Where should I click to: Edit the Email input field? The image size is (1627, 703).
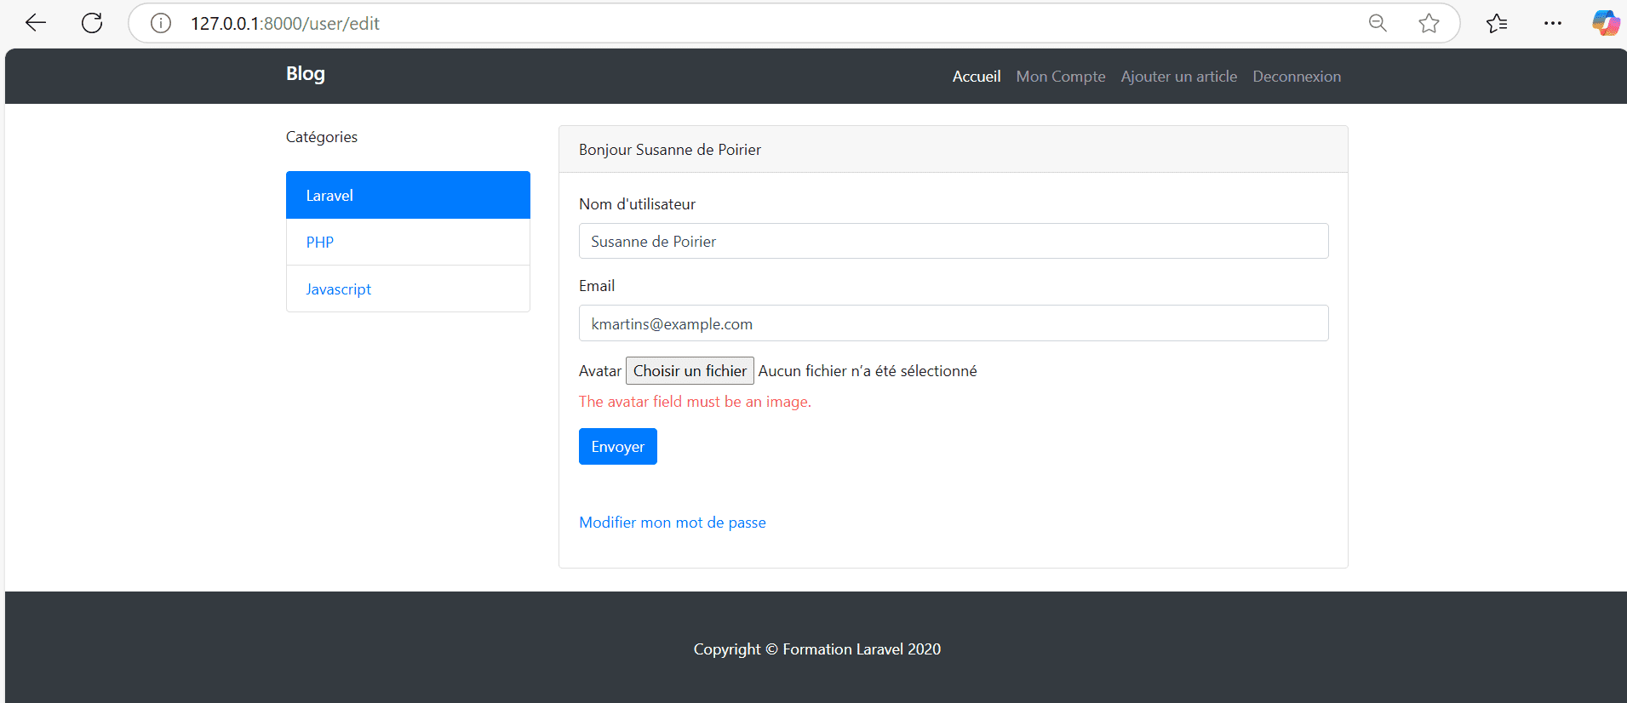point(954,323)
